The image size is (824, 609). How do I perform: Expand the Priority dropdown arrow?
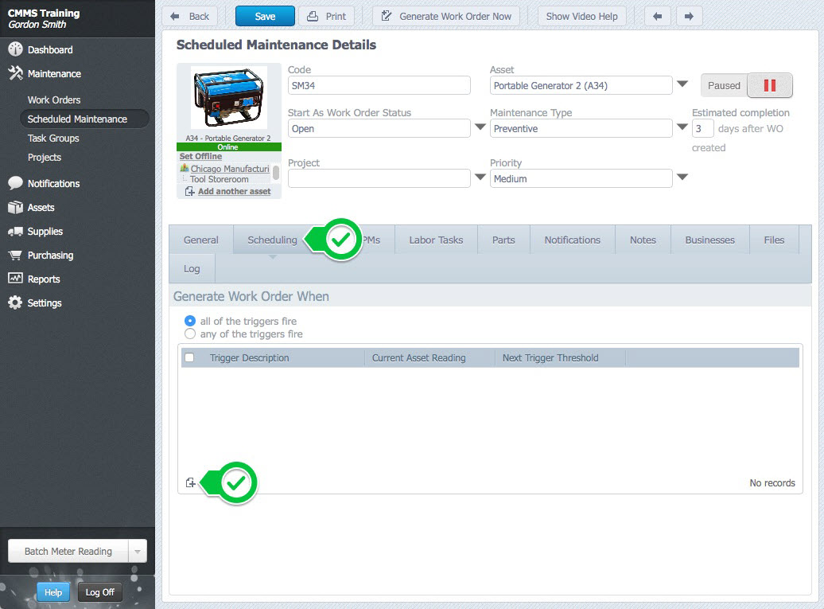coord(682,178)
